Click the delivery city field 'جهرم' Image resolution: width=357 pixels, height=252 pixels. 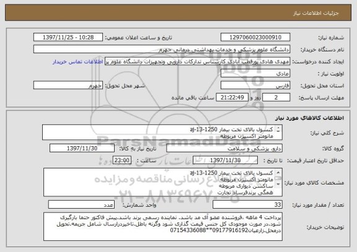click(68, 85)
